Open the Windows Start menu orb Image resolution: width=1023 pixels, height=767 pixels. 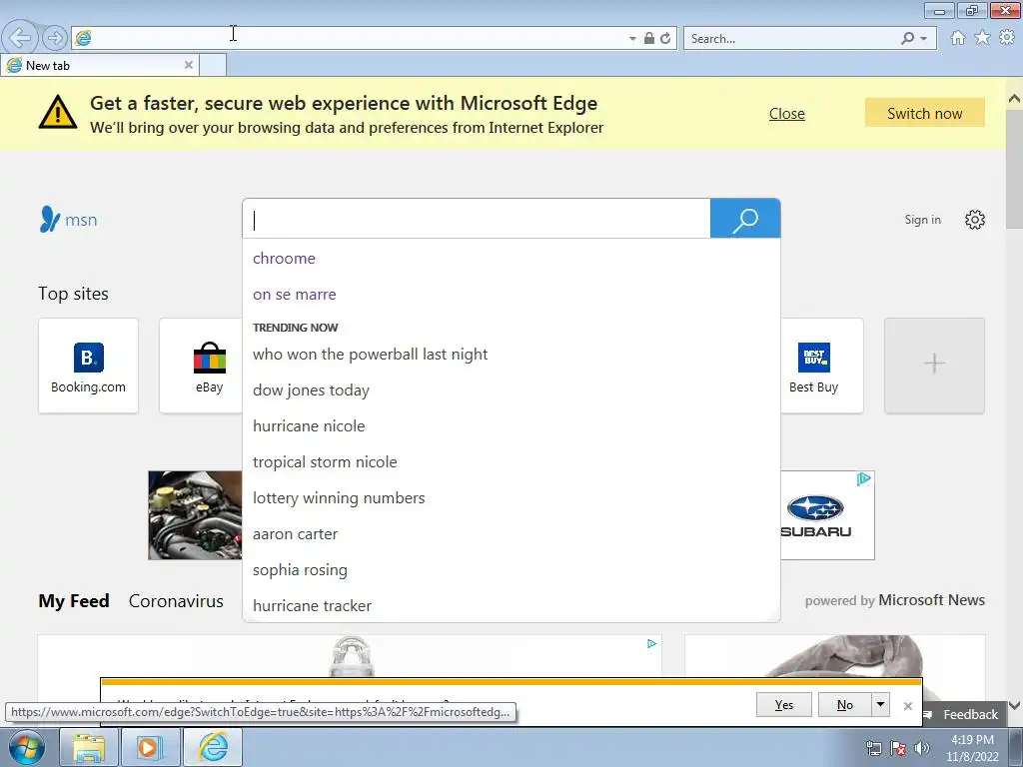pos(27,747)
